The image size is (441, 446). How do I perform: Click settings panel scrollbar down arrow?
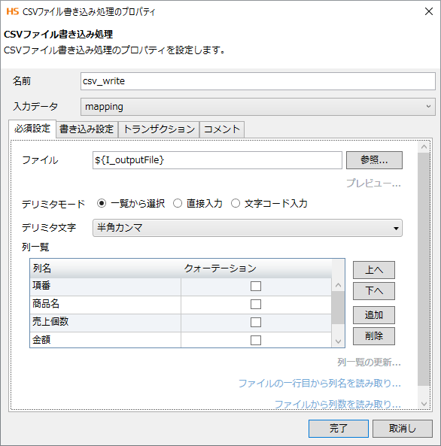424,404
